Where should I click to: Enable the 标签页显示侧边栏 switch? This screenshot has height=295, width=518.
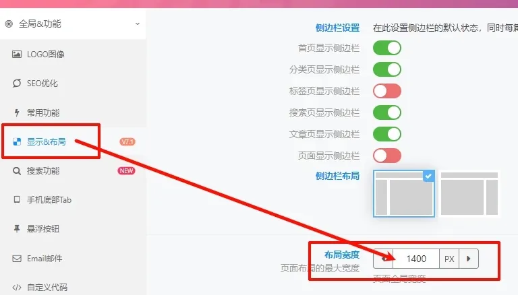point(387,91)
